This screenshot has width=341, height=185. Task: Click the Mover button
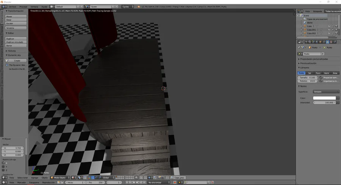click(x=16, y=16)
